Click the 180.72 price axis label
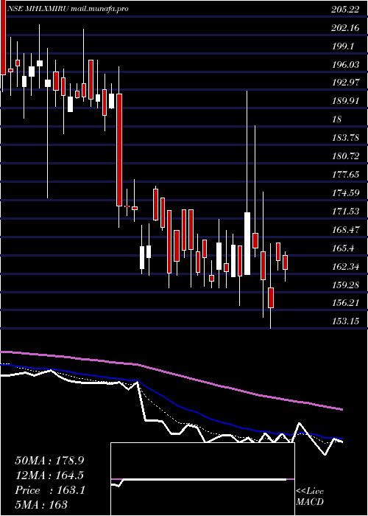 pos(345,156)
